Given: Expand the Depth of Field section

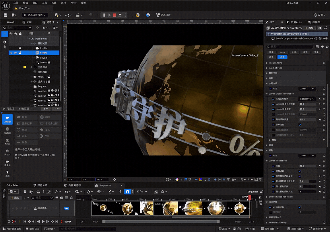Looking at the screenshot, I should 267,68.
